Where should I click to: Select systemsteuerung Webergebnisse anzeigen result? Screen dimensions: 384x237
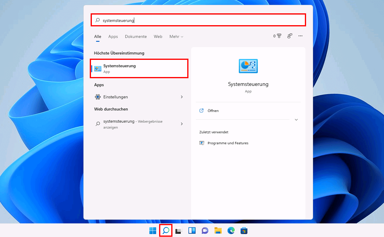(x=139, y=124)
